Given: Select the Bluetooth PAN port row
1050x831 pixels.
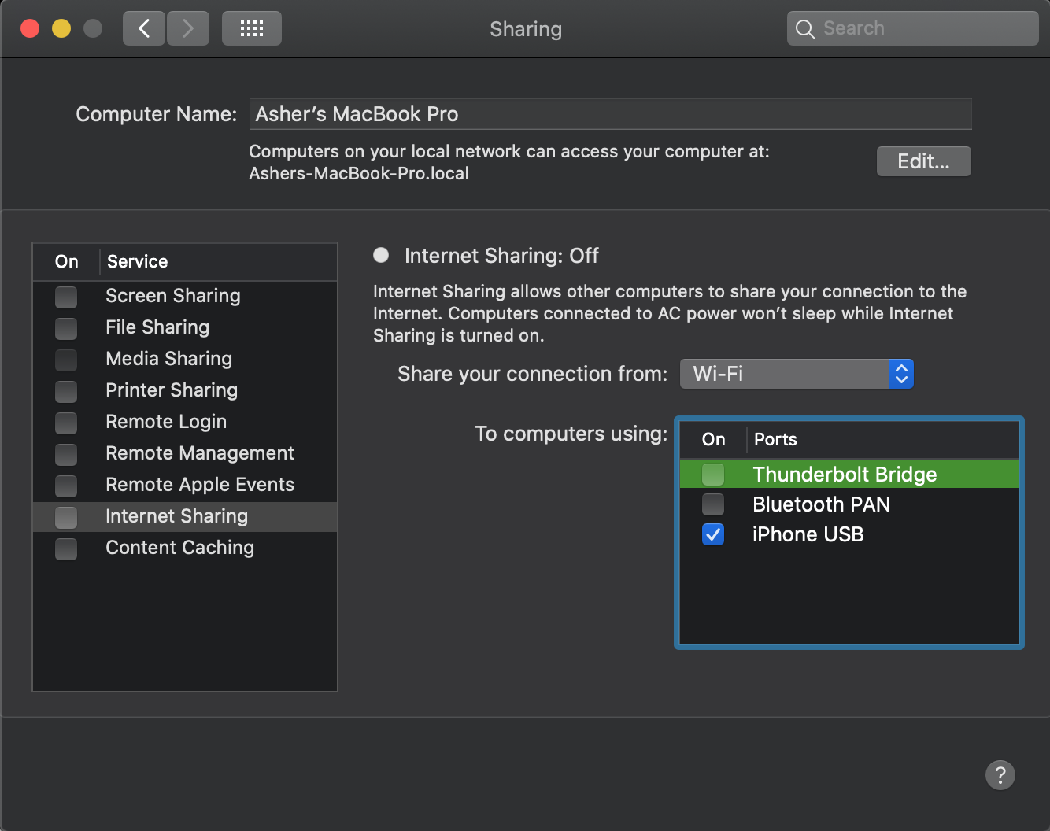Looking at the screenshot, I should click(x=849, y=504).
